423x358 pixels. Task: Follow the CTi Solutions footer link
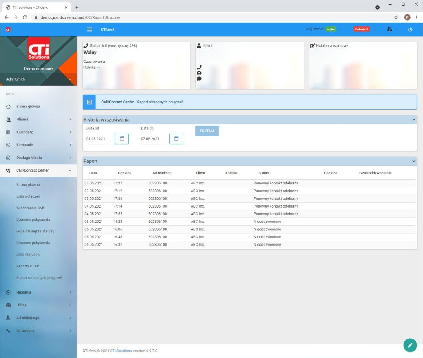tap(121, 351)
